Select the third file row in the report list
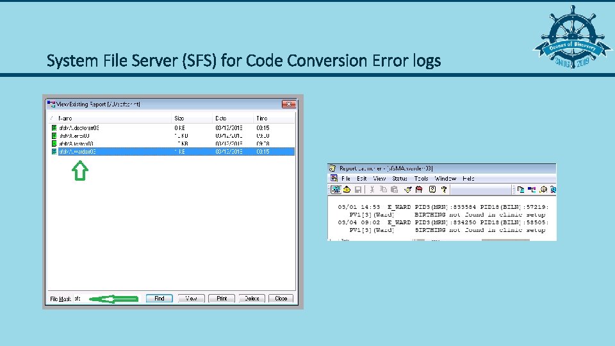615x346 pixels. pos(172,144)
